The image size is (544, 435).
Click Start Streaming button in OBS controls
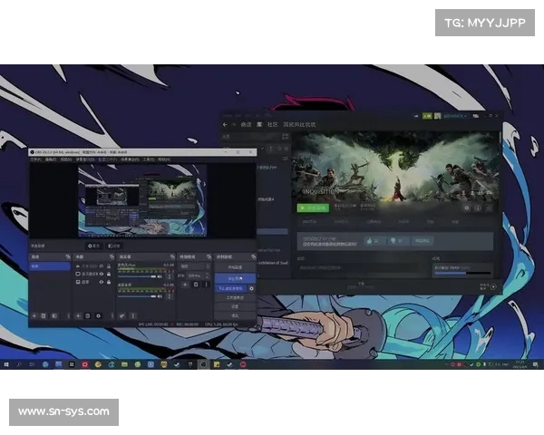pos(235,268)
